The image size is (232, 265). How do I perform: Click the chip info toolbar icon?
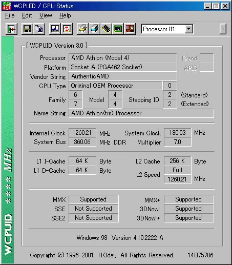106,29
